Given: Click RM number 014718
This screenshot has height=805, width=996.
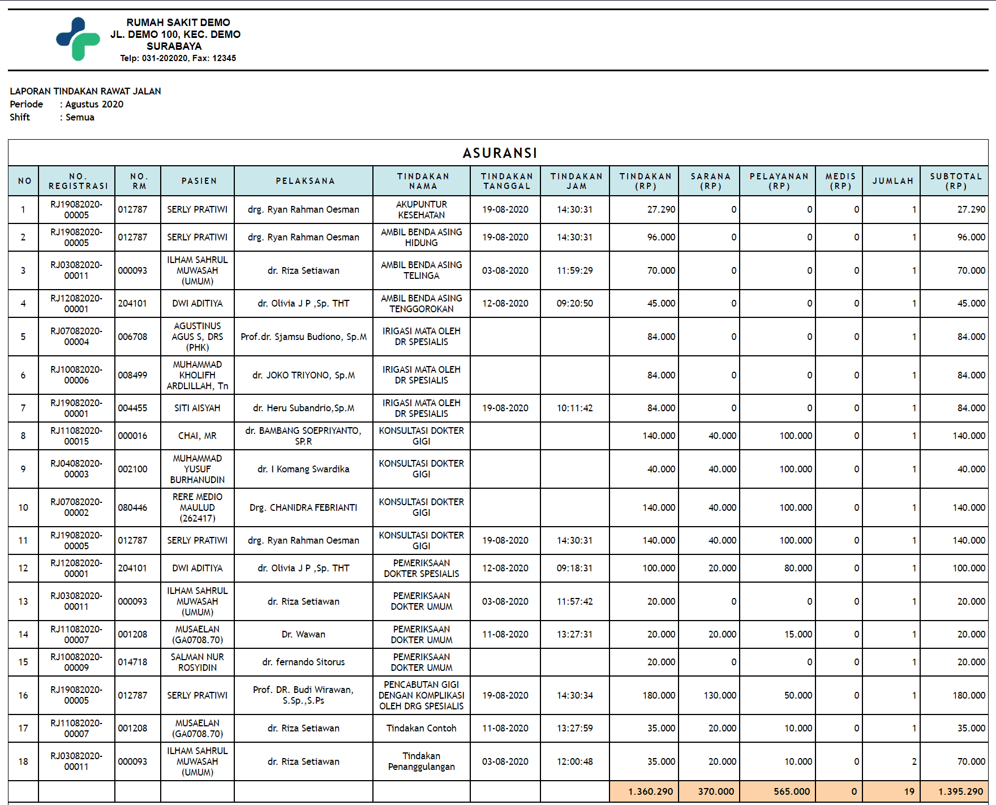Looking at the screenshot, I should pyautogui.click(x=132, y=662).
